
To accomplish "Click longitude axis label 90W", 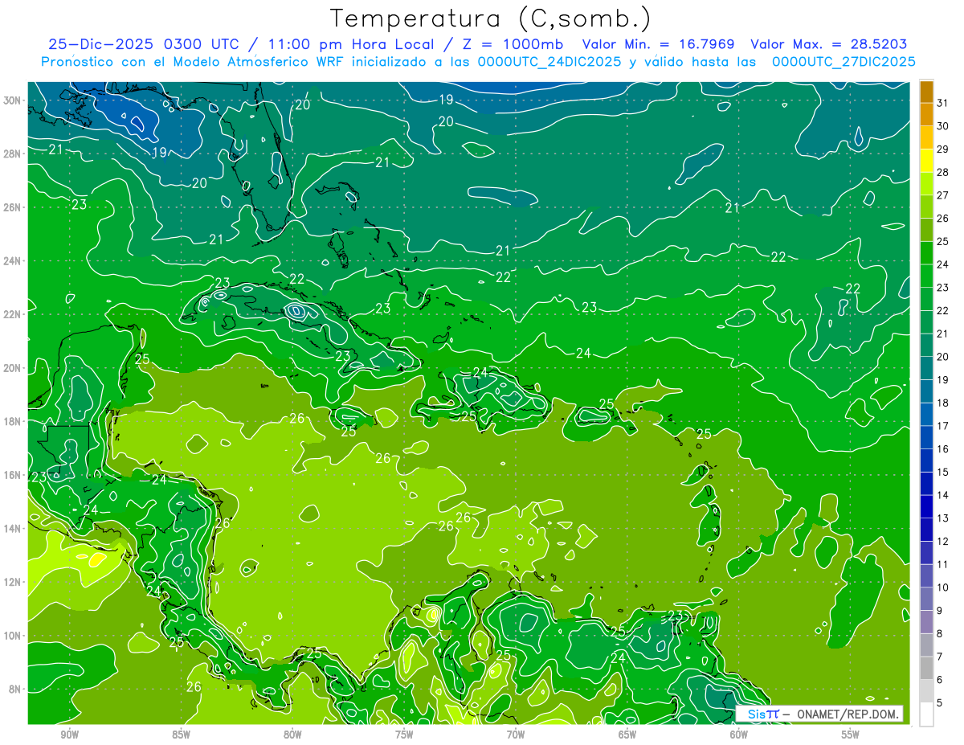I will tap(70, 735).
